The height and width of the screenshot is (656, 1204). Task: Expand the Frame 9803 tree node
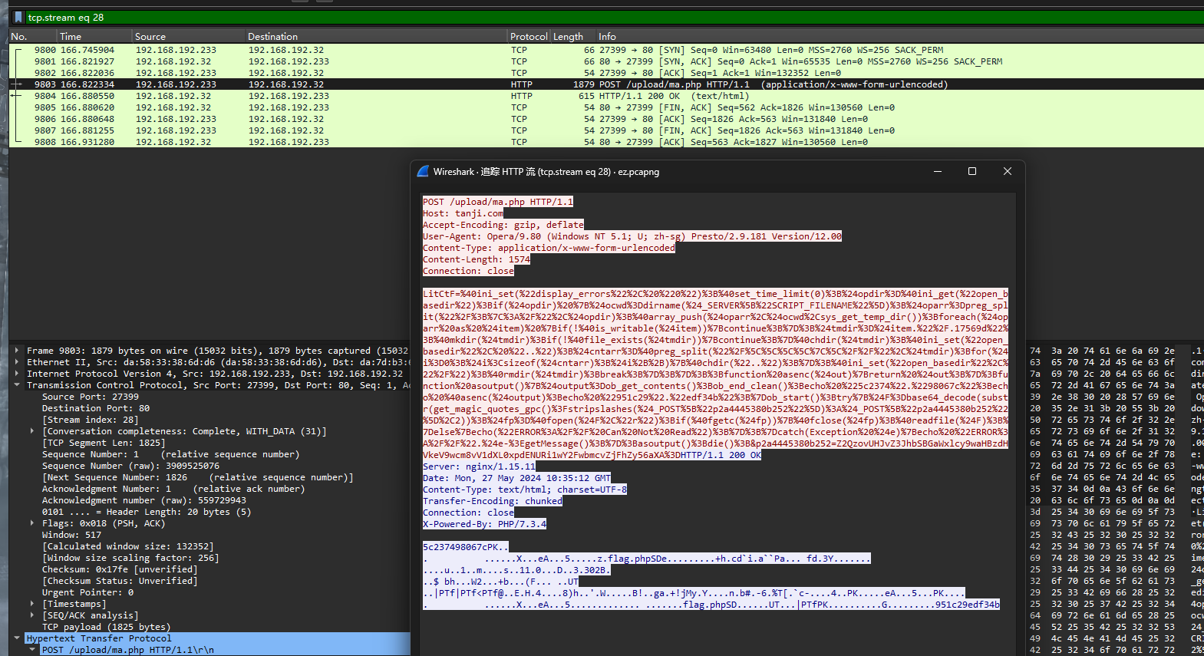click(17, 351)
